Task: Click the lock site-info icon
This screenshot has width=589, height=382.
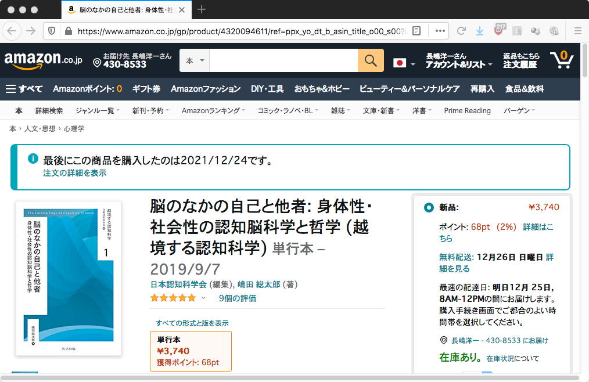Action: tap(69, 31)
